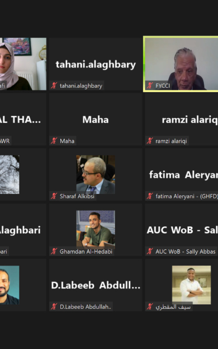Screen dimensions: 218x349
Task: Click muted mic icon beside سيف المقطري
Action: coord(150,306)
